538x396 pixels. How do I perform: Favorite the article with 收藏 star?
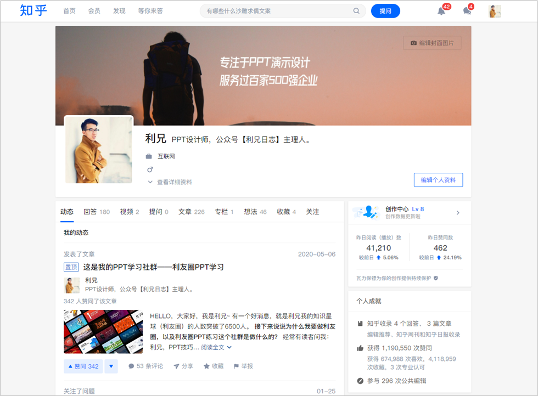pos(206,366)
